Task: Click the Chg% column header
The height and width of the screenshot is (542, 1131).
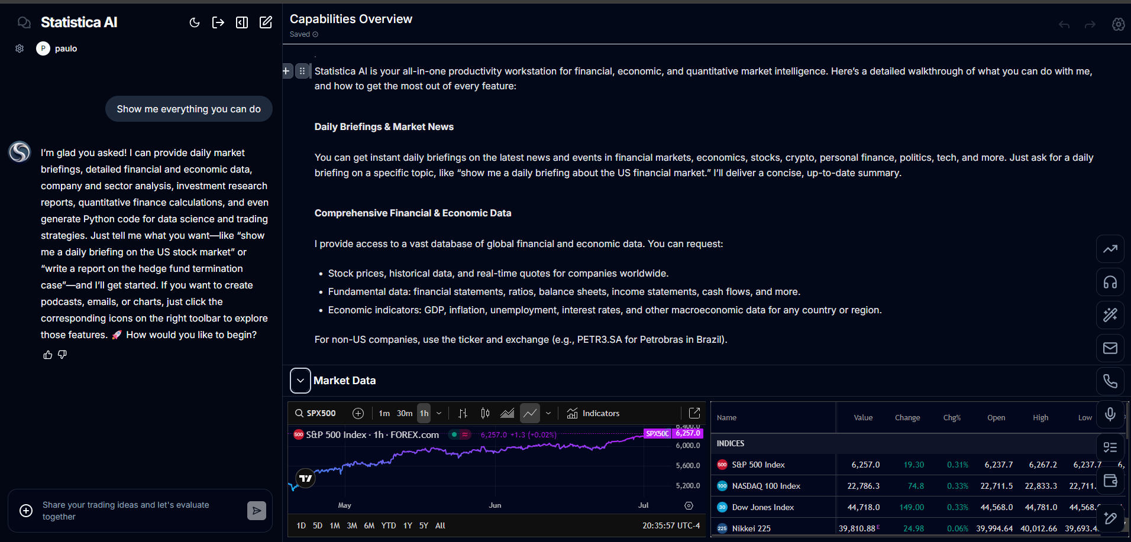Action: click(x=952, y=417)
